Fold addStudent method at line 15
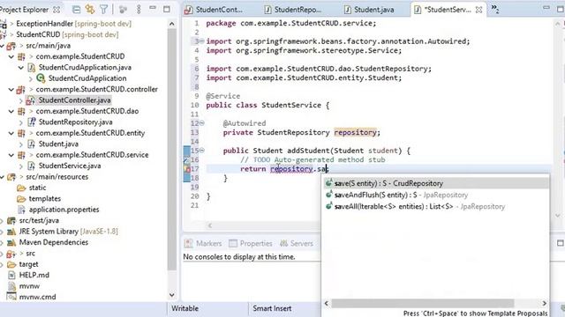 (202, 151)
